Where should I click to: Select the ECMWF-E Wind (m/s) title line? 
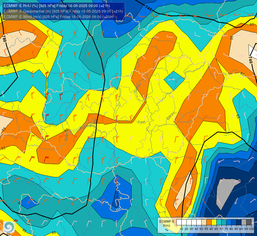[58, 17]
